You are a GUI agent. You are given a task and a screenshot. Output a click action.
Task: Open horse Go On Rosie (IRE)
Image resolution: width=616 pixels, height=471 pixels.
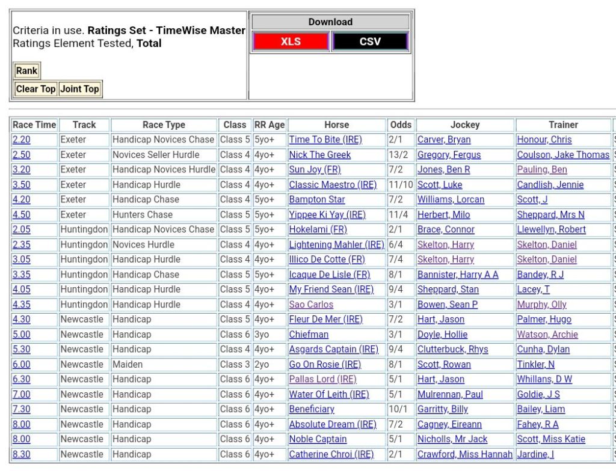(325, 365)
